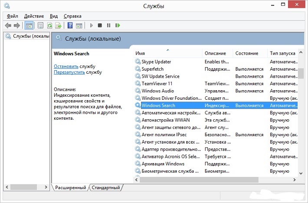Select the SW Update Service name
The height and width of the screenshot is (203, 308).
[x=161, y=76]
